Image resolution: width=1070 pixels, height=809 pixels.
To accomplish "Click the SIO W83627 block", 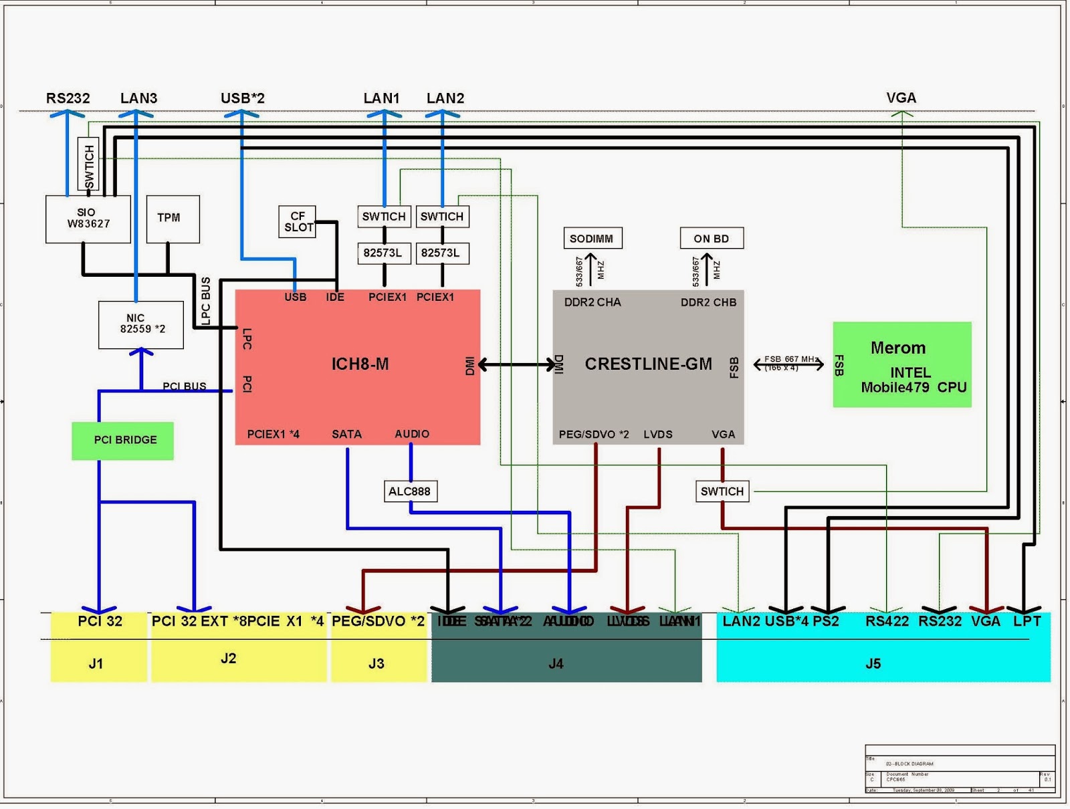I will pos(88,219).
